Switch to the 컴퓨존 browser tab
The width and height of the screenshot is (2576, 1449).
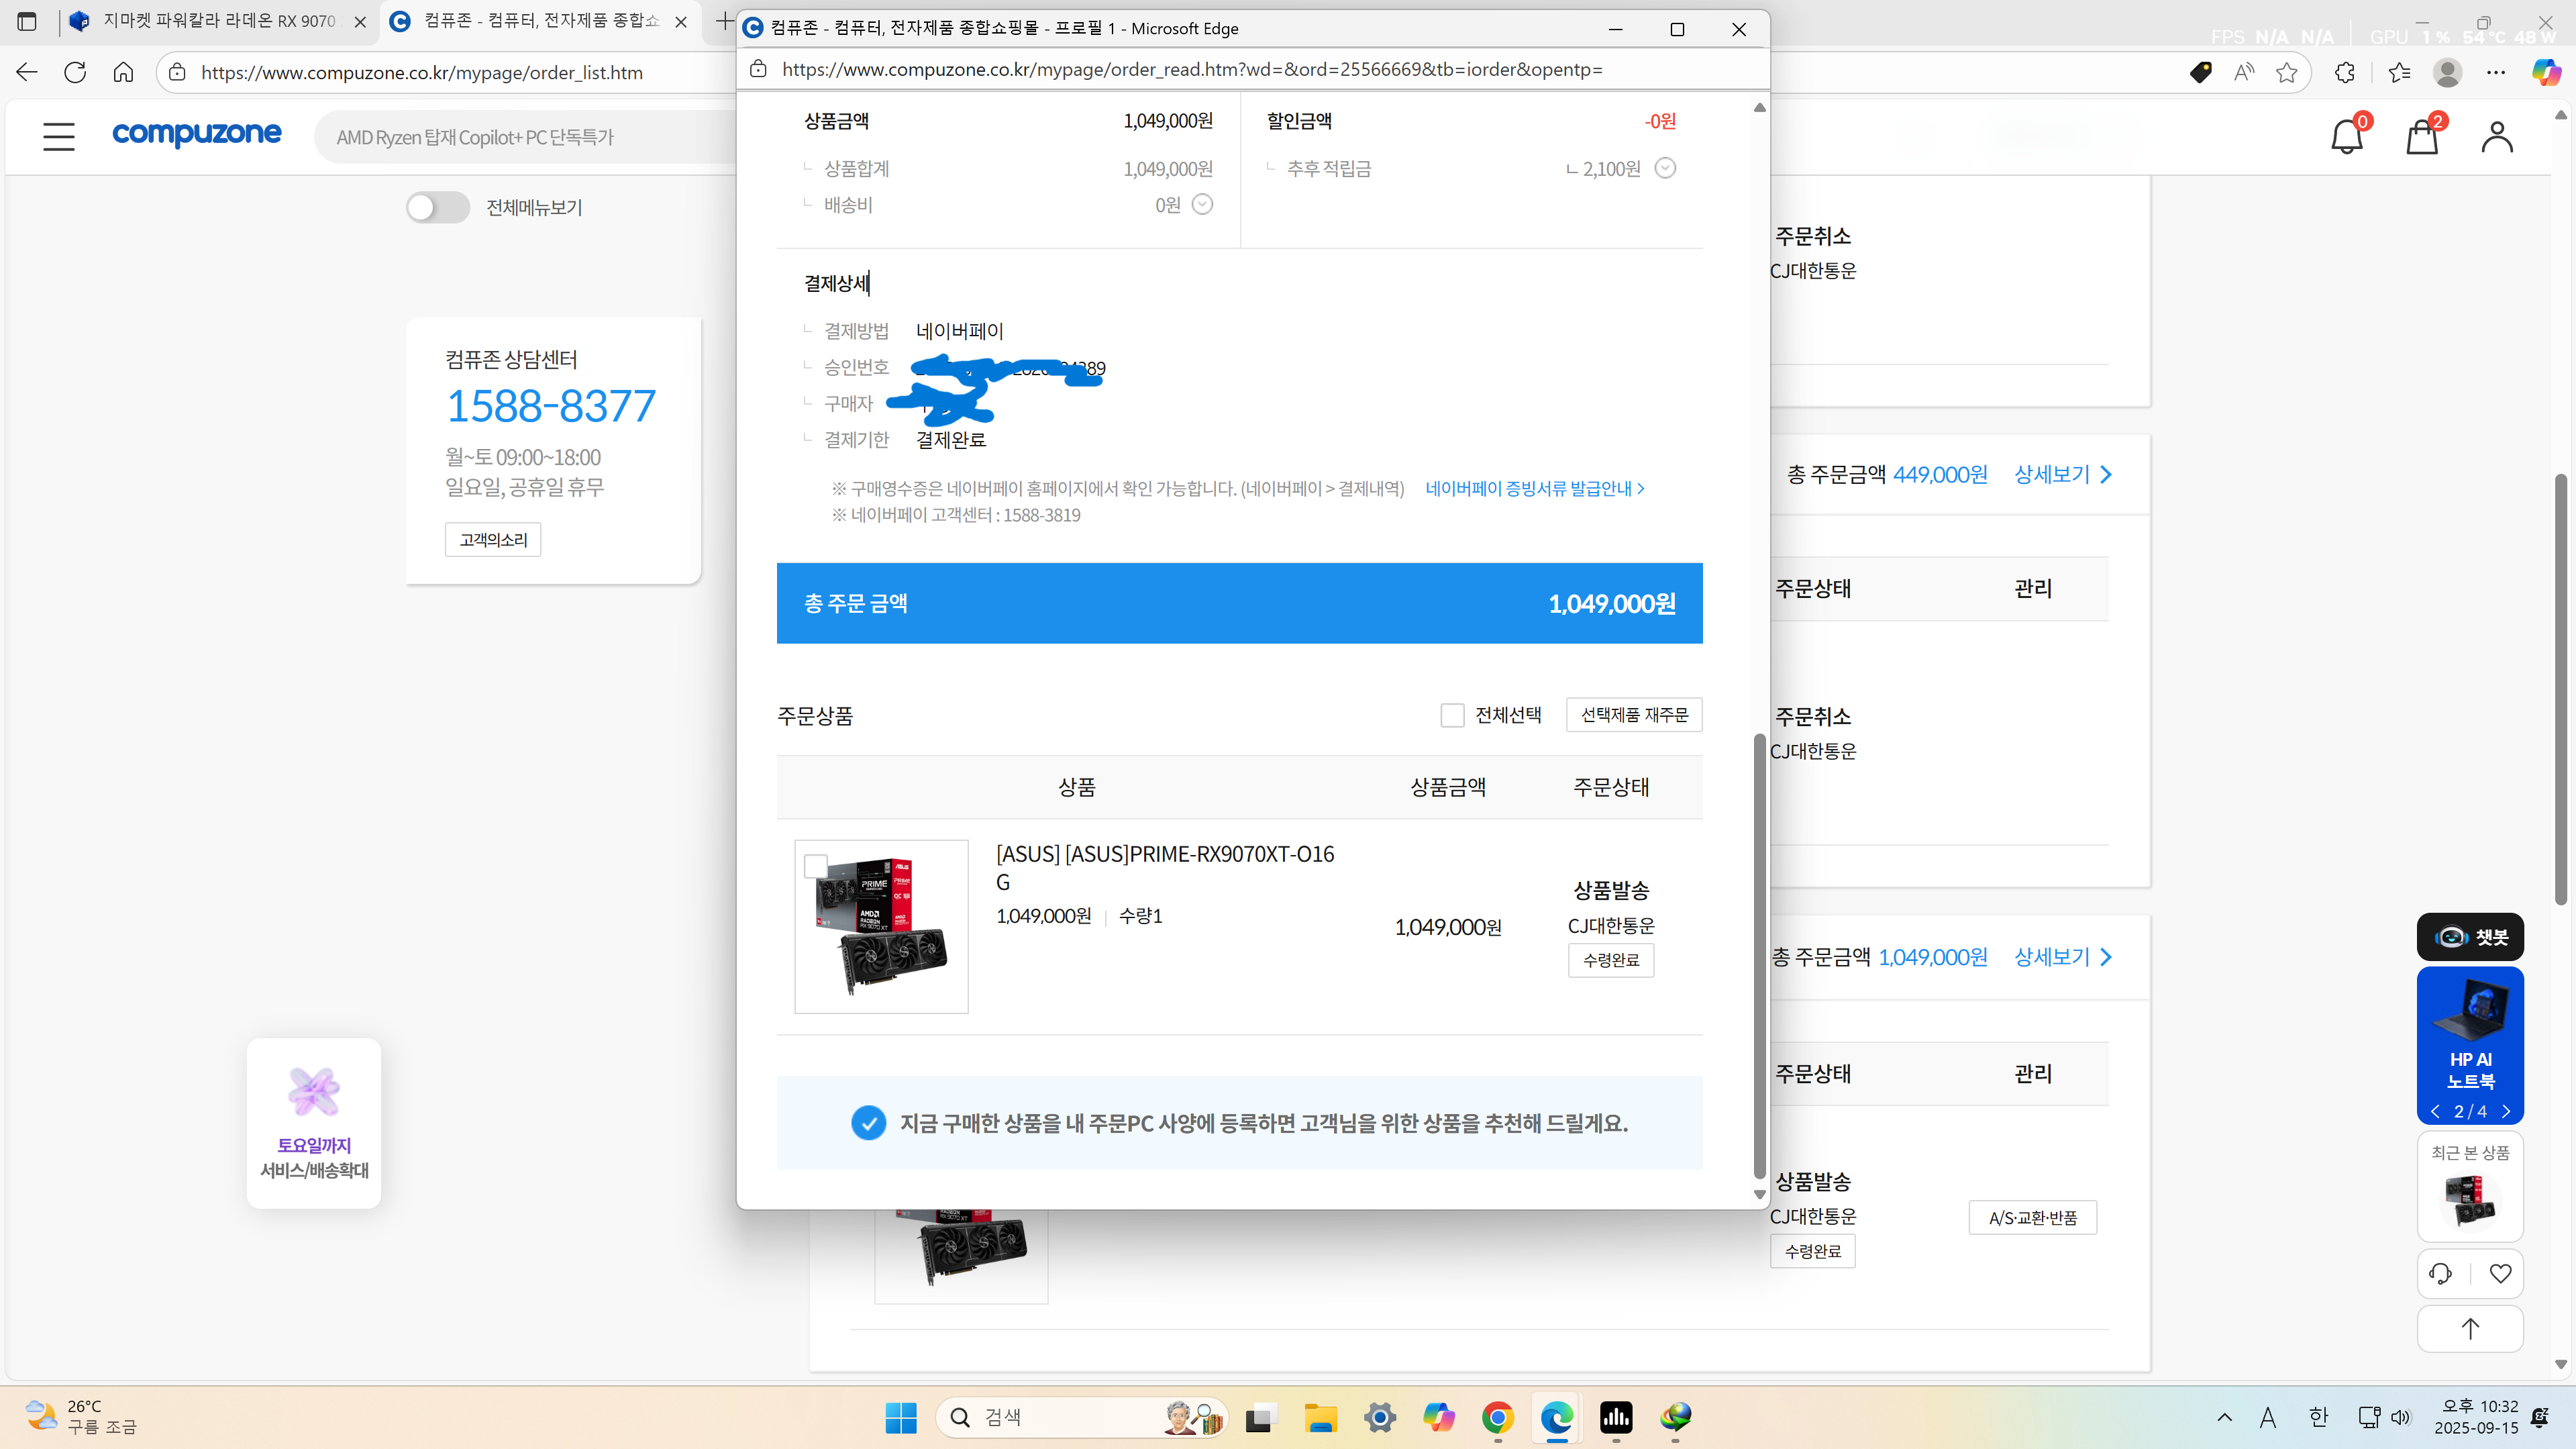click(540, 21)
